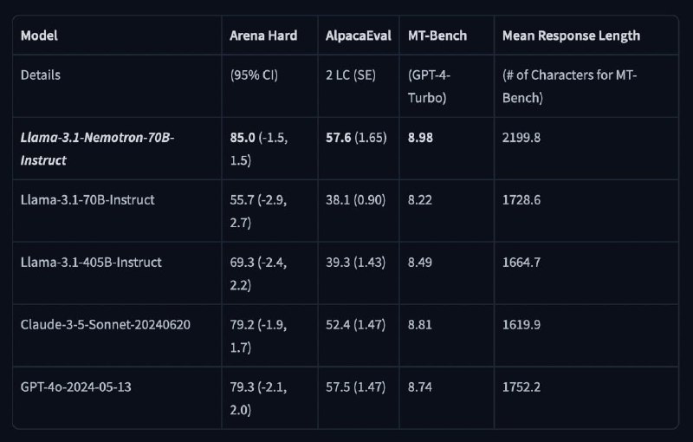This screenshot has height=442, width=693.
Task: Click the bold 8.98 MT-Bench score
Action: (420, 138)
